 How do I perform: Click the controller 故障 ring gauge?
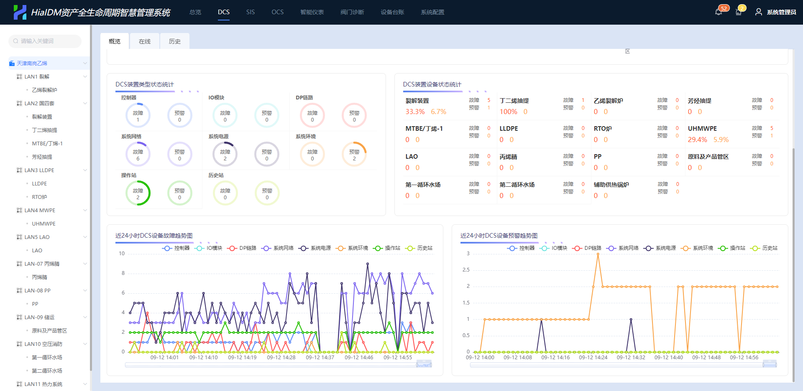(x=138, y=116)
